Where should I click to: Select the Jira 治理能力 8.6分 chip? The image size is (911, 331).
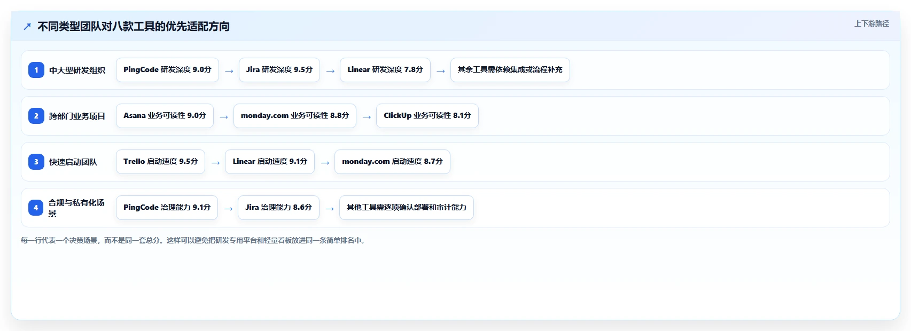(278, 208)
